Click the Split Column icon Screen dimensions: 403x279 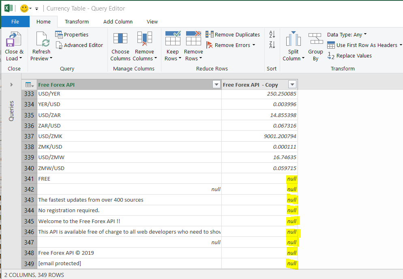pos(293,38)
